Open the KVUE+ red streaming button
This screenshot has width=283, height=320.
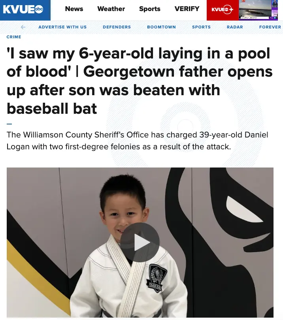[223, 10]
